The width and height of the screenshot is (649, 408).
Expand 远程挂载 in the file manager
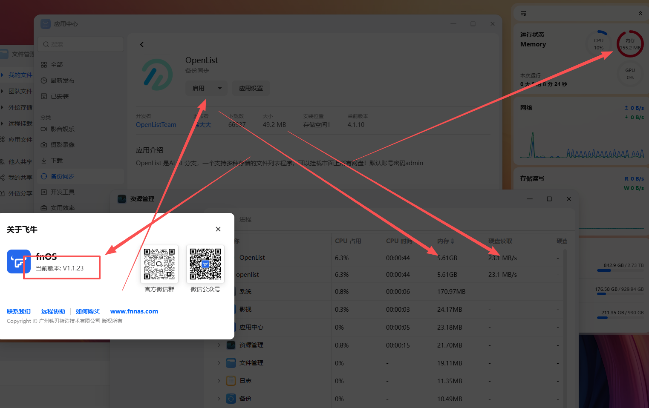point(2,124)
